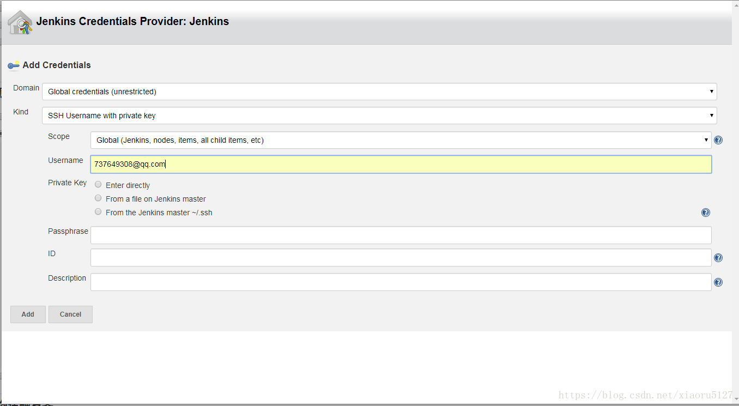739x406 pixels.
Task: Click the Jenkins Credentials Provider house icon
Action: (20, 22)
